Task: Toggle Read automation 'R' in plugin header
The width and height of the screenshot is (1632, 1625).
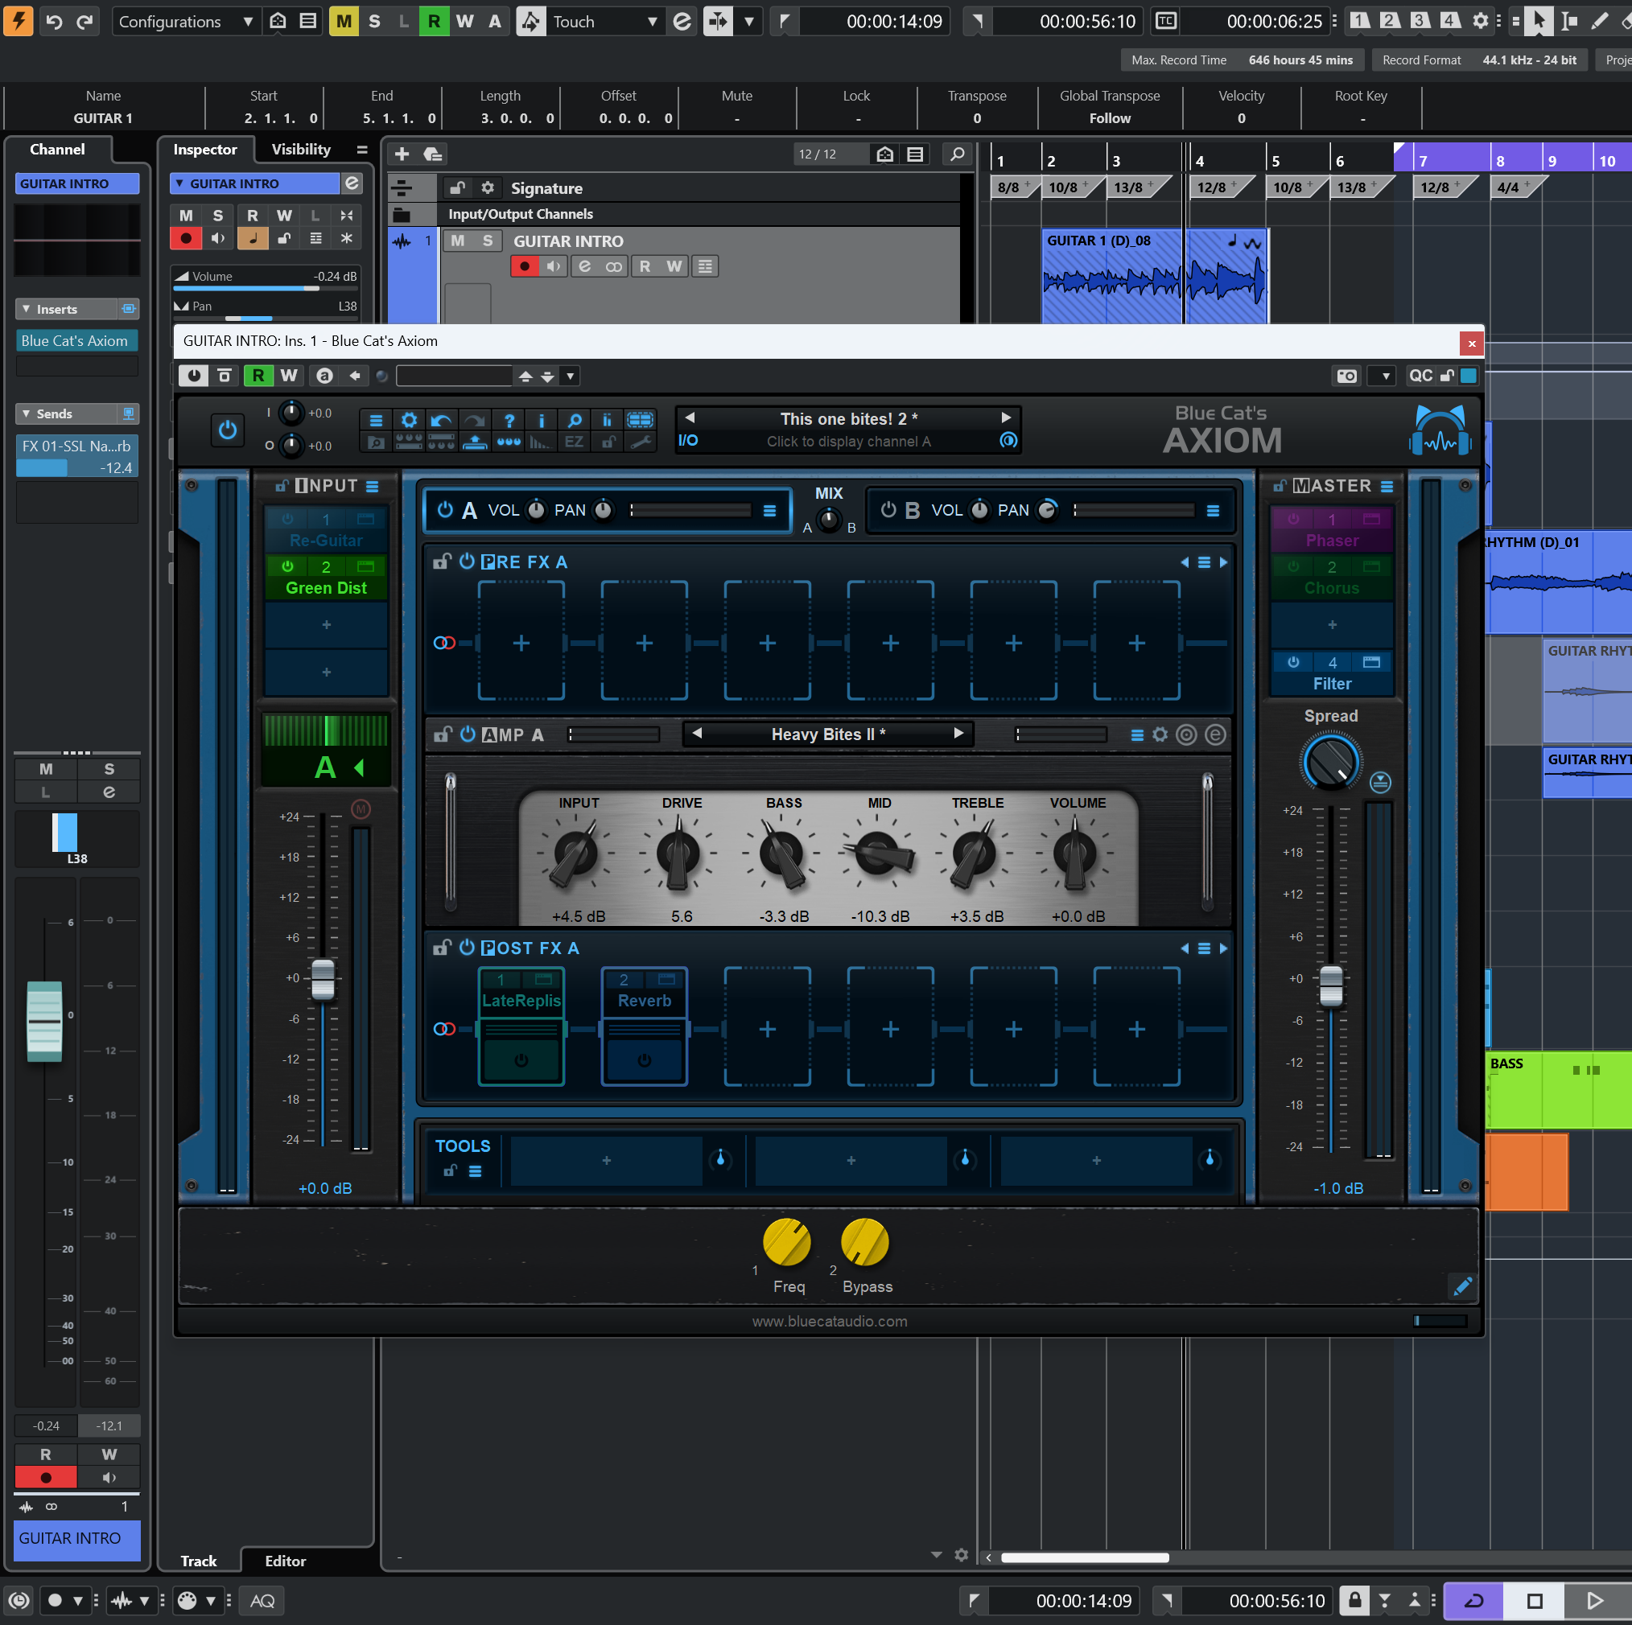Action: (258, 376)
